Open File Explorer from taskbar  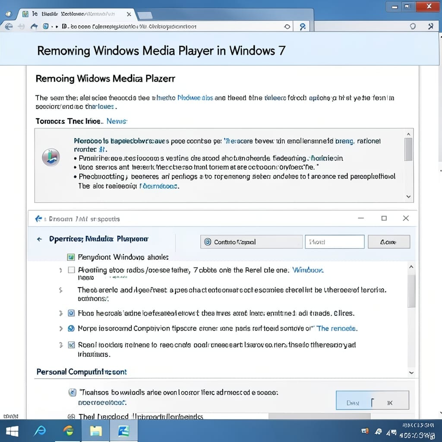pyautogui.click(x=96, y=431)
